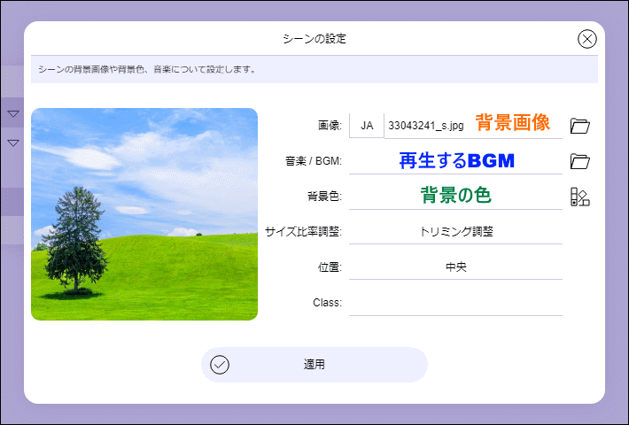
Task: Select the 33043241_s.jpg image filename field
Action: click(427, 126)
